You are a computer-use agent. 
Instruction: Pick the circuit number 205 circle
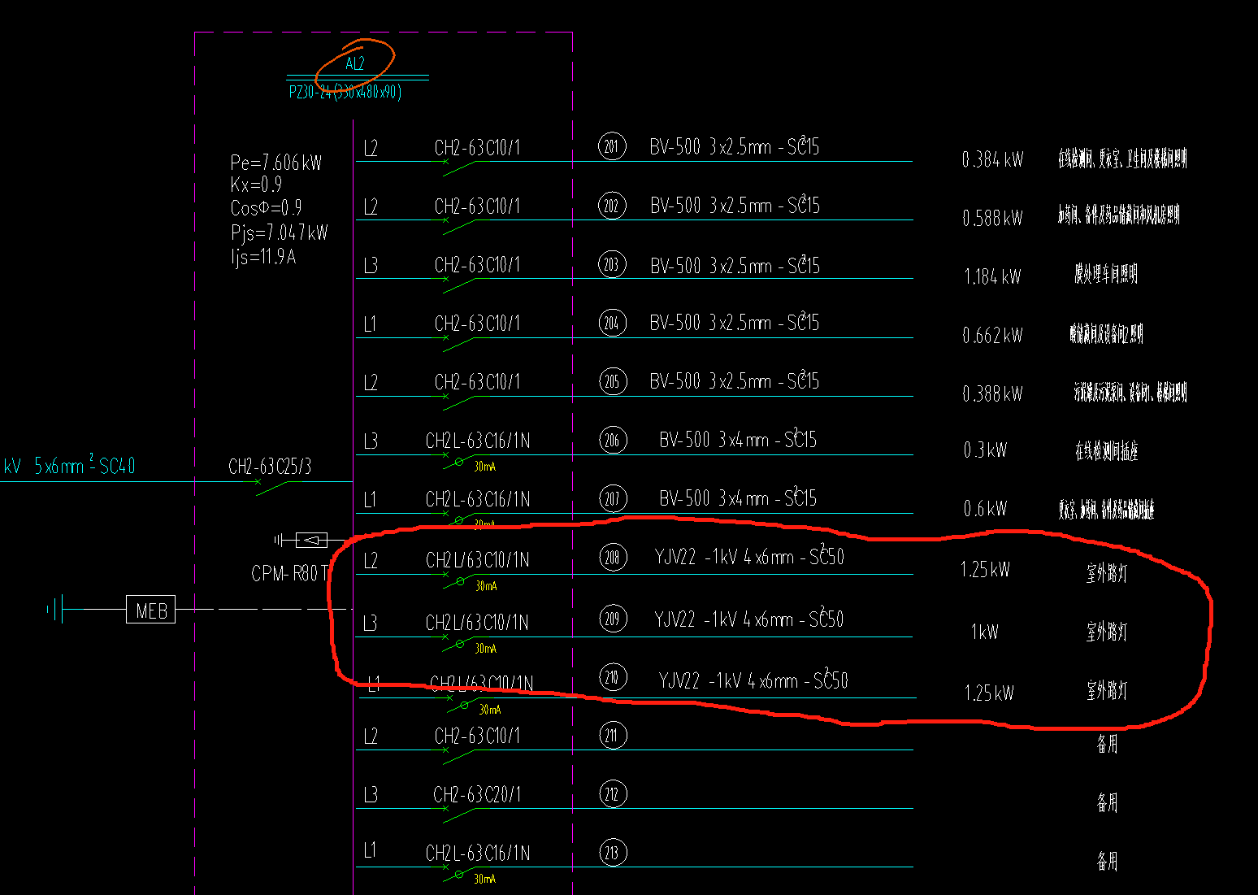[x=612, y=381]
